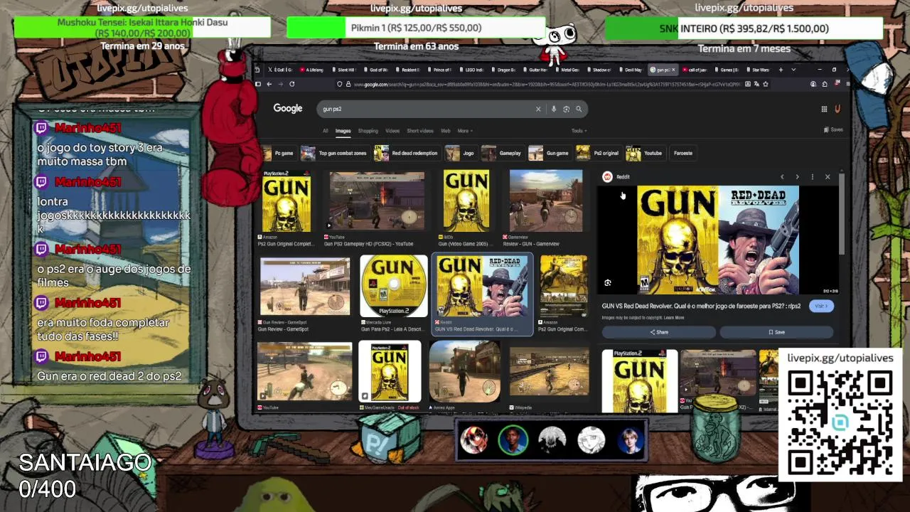This screenshot has height=512, width=910.
Task: Open browser list-all-tabs dropdown
Action: (x=793, y=70)
